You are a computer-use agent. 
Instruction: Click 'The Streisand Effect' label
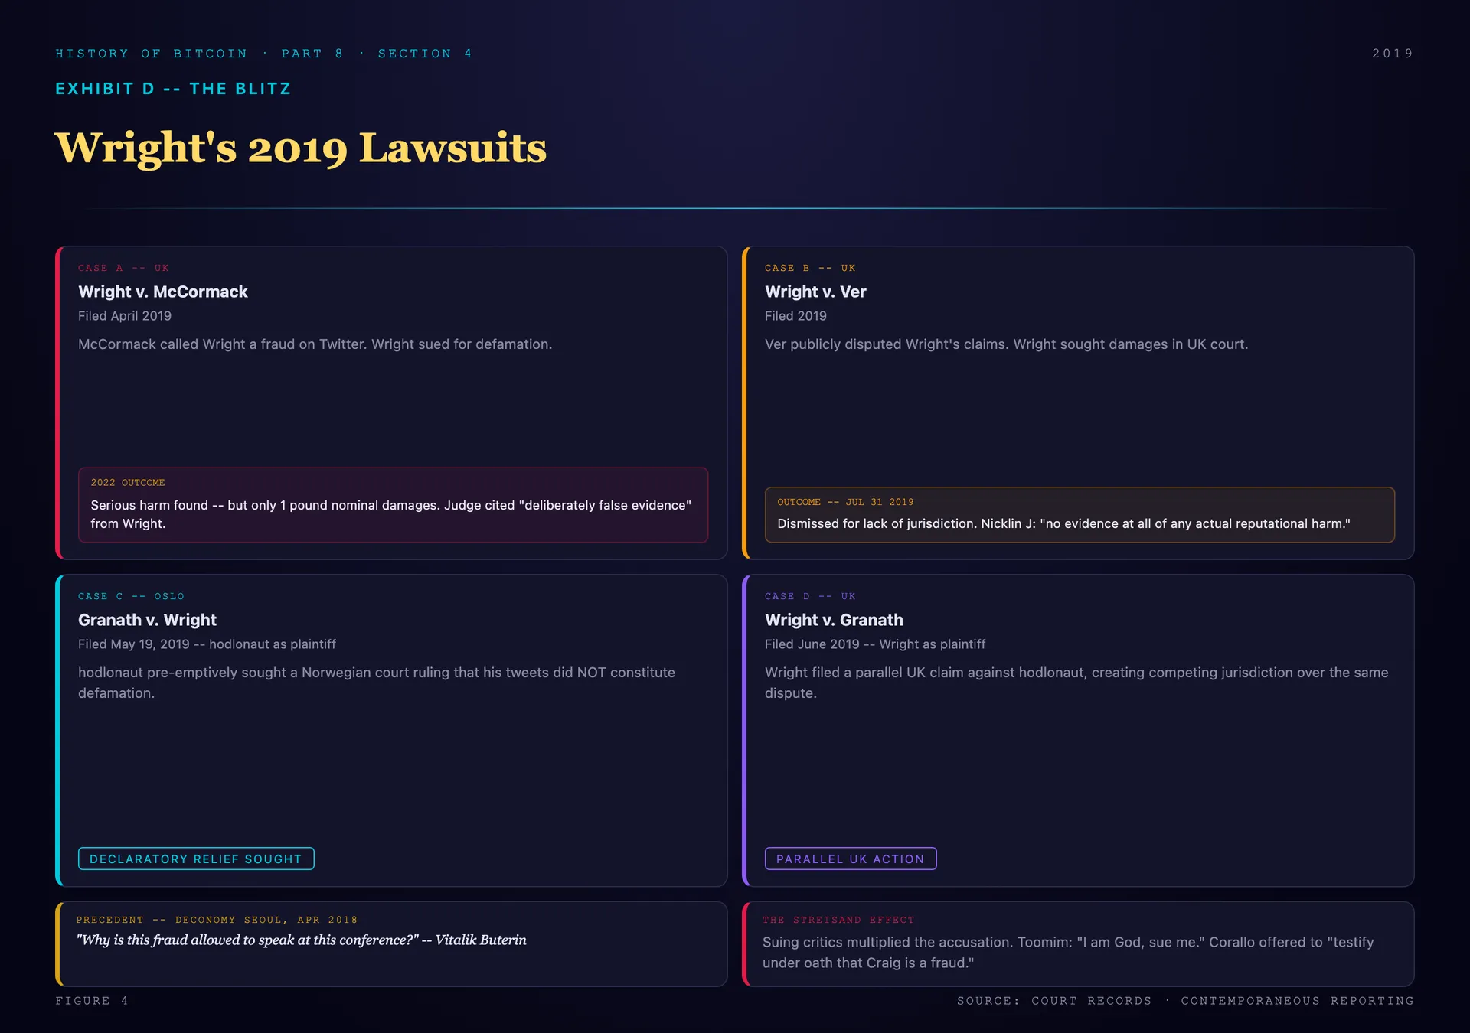tap(838, 920)
